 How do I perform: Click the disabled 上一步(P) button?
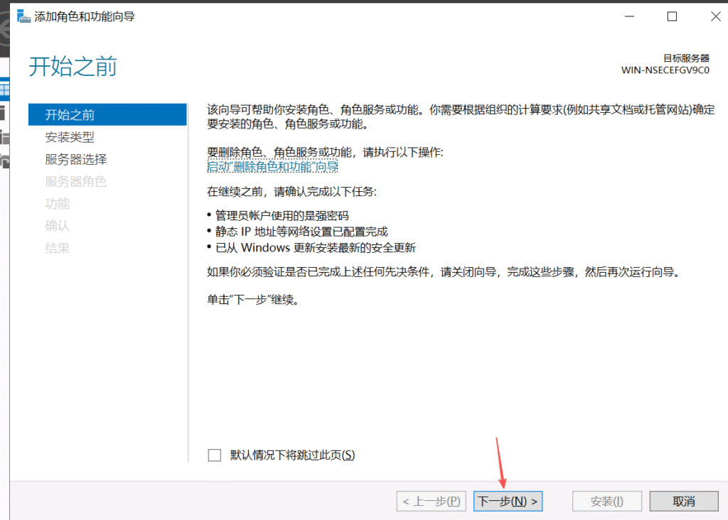coord(432,502)
